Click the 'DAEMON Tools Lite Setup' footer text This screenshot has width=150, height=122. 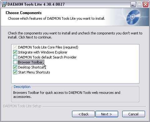pyautogui.click(x=22, y=106)
